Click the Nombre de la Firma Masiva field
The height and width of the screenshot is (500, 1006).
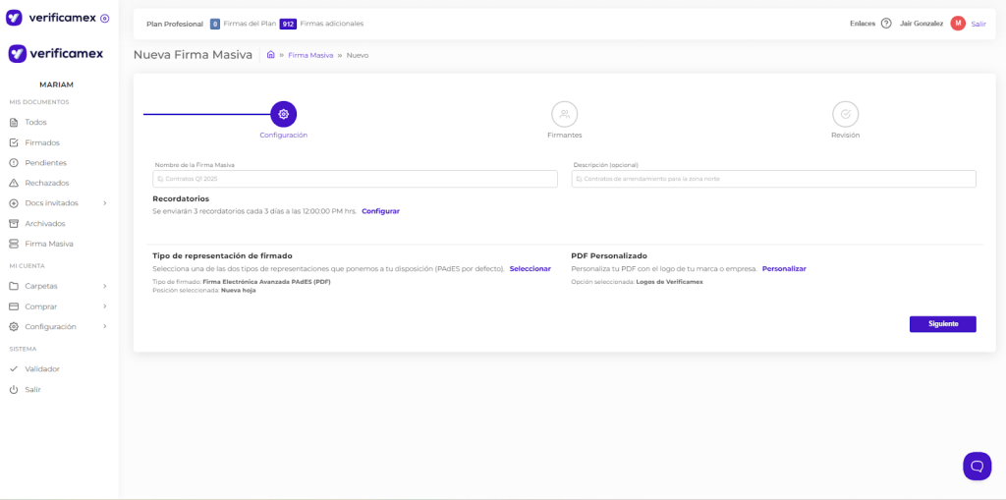(x=355, y=179)
